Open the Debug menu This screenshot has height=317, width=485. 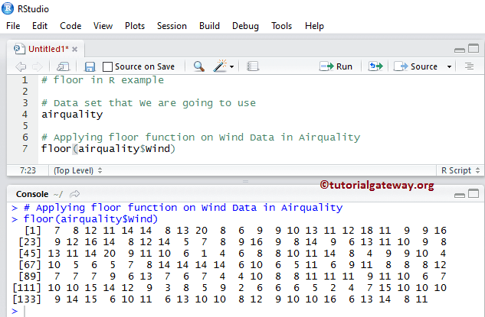pyautogui.click(x=245, y=26)
